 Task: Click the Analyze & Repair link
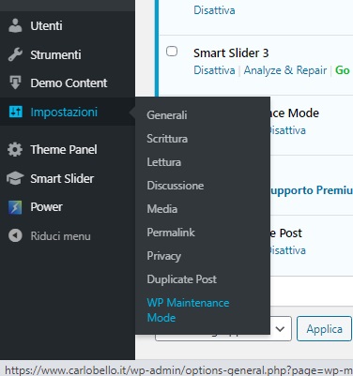pyautogui.click(x=285, y=70)
